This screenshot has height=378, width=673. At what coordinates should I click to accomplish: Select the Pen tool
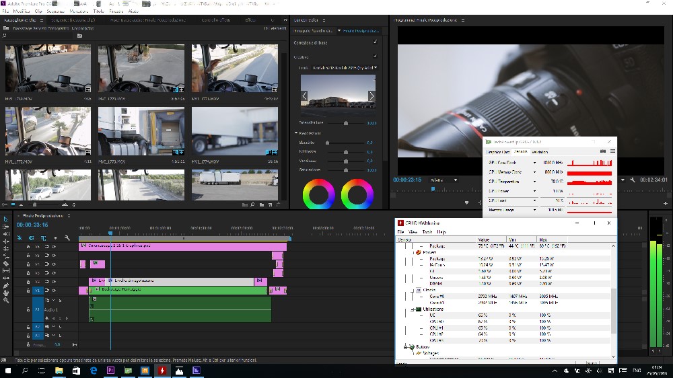6,285
